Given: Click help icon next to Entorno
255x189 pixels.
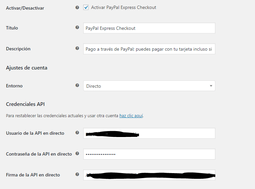Looking at the screenshot, I should click(77, 85).
